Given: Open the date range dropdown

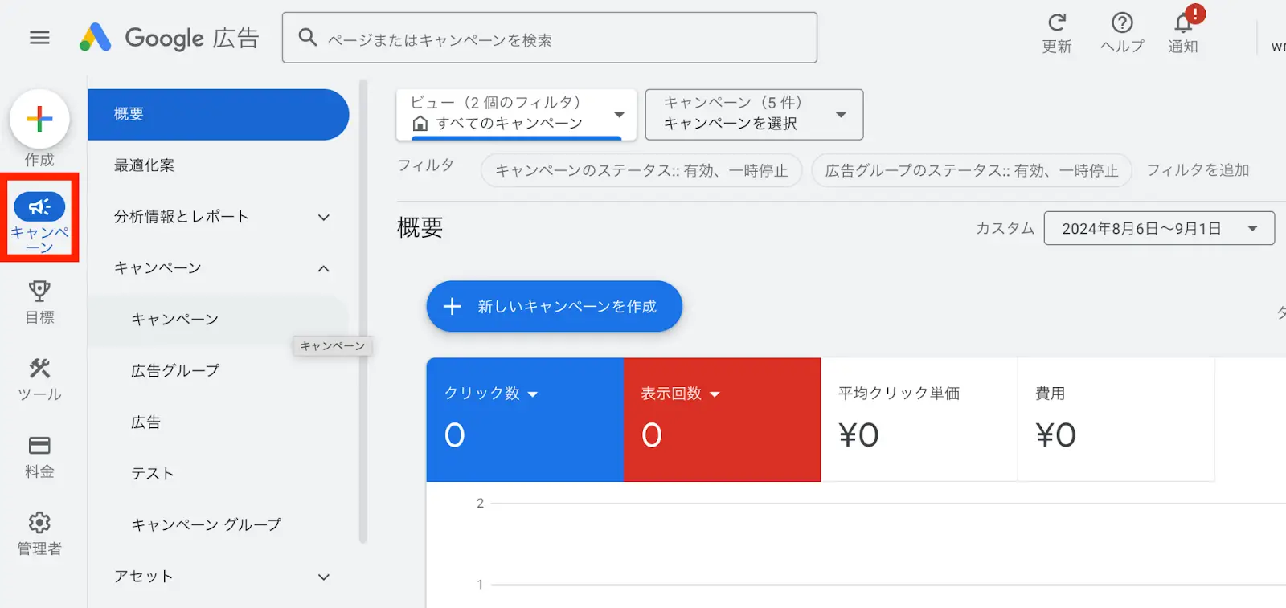Looking at the screenshot, I should 1159,228.
